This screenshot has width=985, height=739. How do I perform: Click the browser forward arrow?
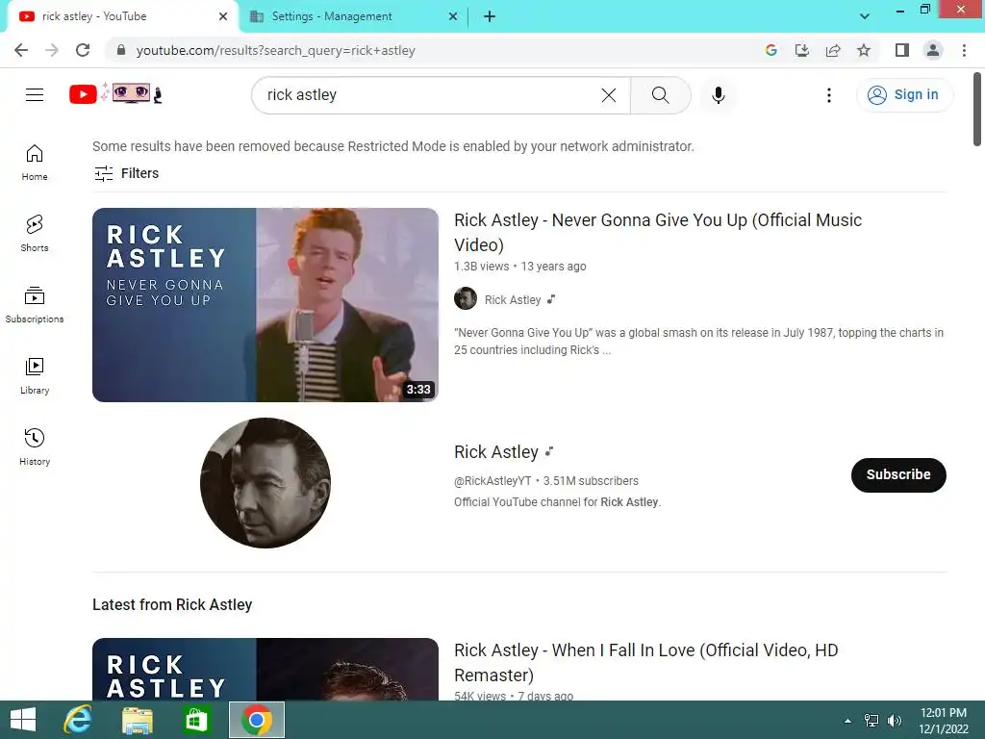[52, 50]
